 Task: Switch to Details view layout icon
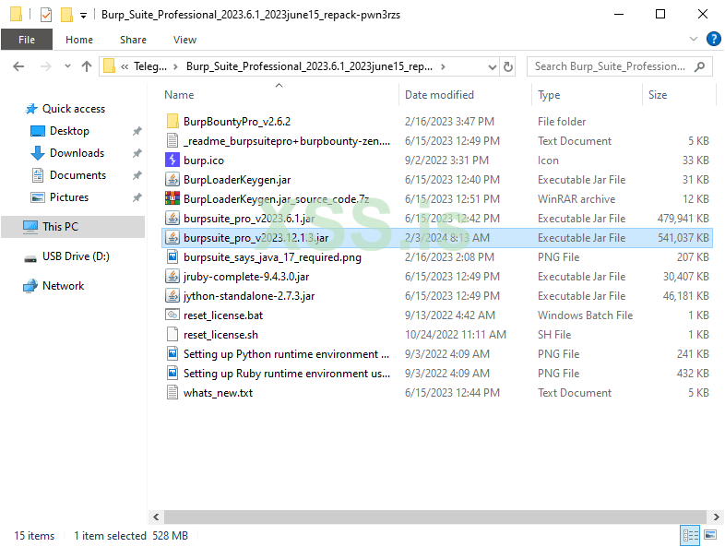click(690, 535)
